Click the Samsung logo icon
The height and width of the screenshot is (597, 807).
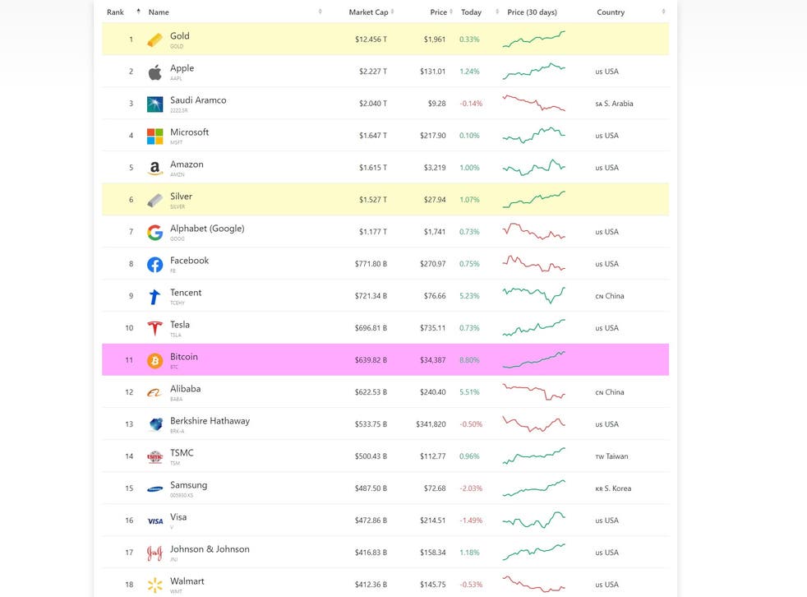coord(154,488)
